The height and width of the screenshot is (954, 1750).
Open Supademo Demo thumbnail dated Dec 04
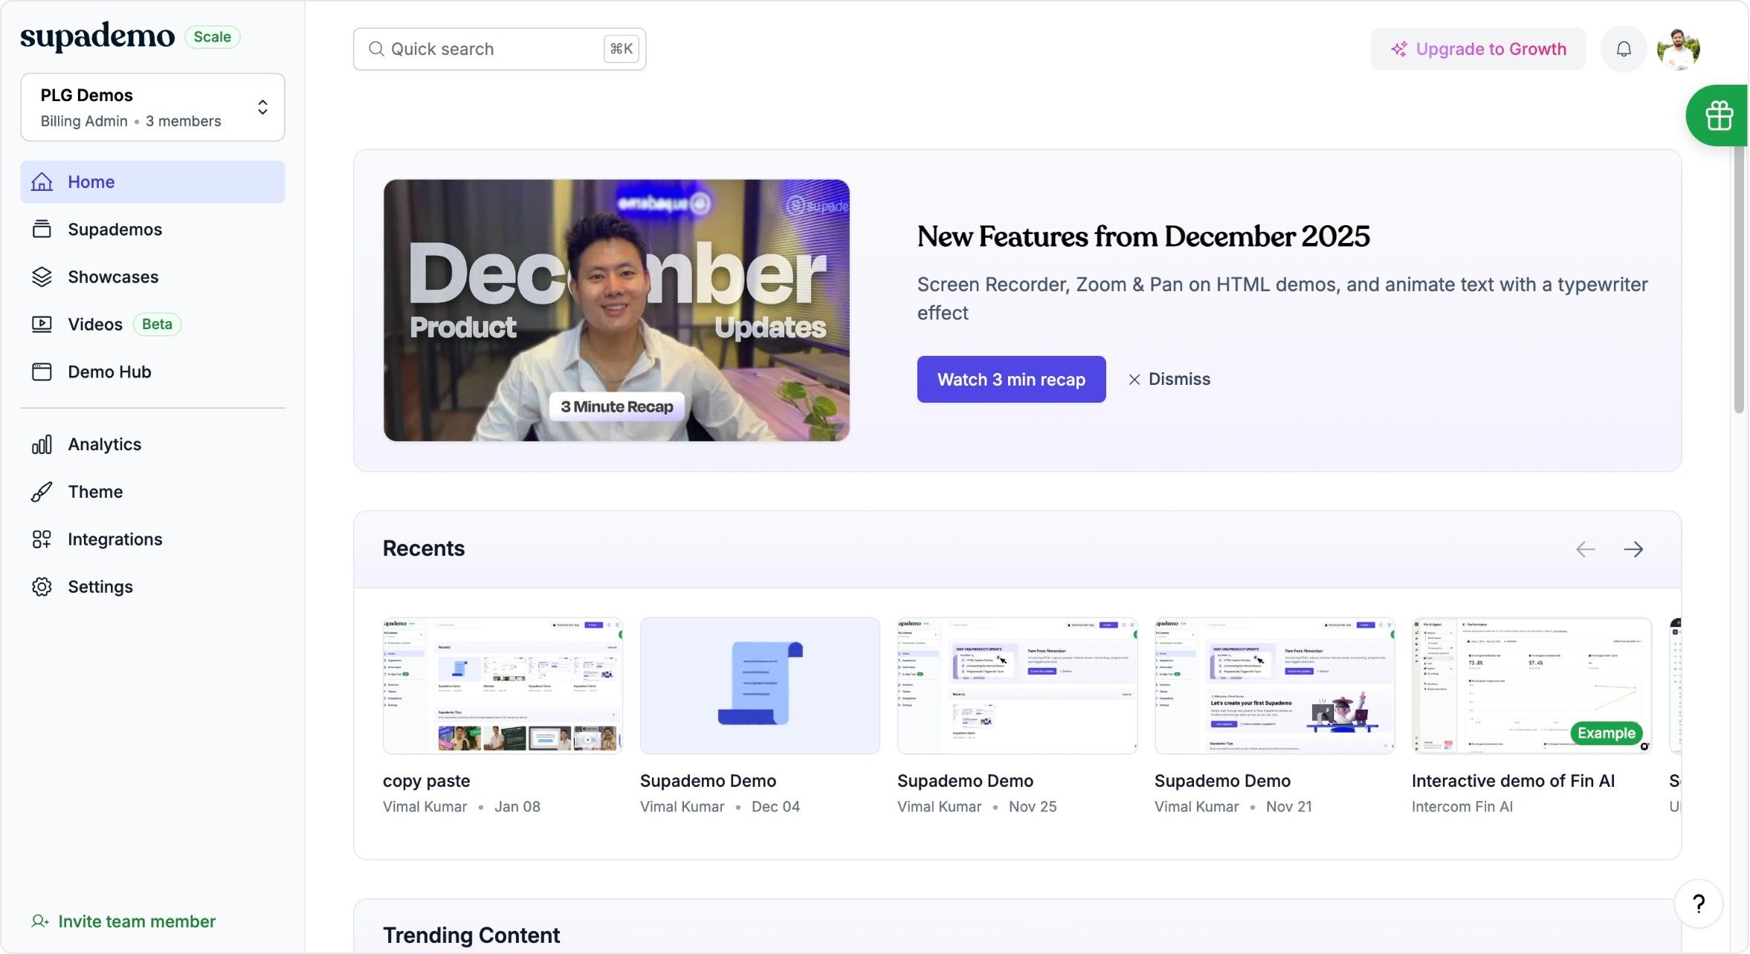(x=760, y=686)
